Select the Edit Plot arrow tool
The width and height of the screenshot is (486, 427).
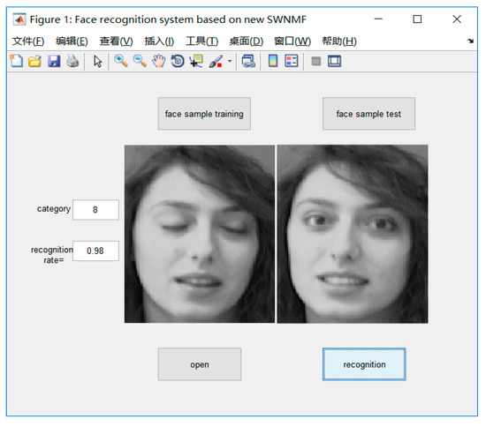(97, 61)
